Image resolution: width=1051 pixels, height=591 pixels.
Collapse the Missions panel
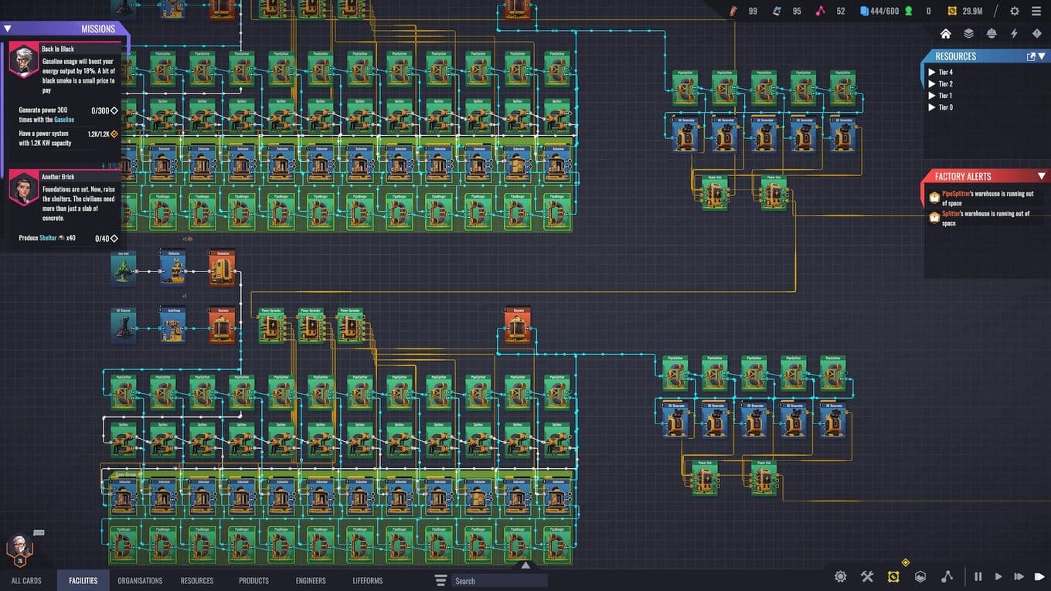(8, 29)
